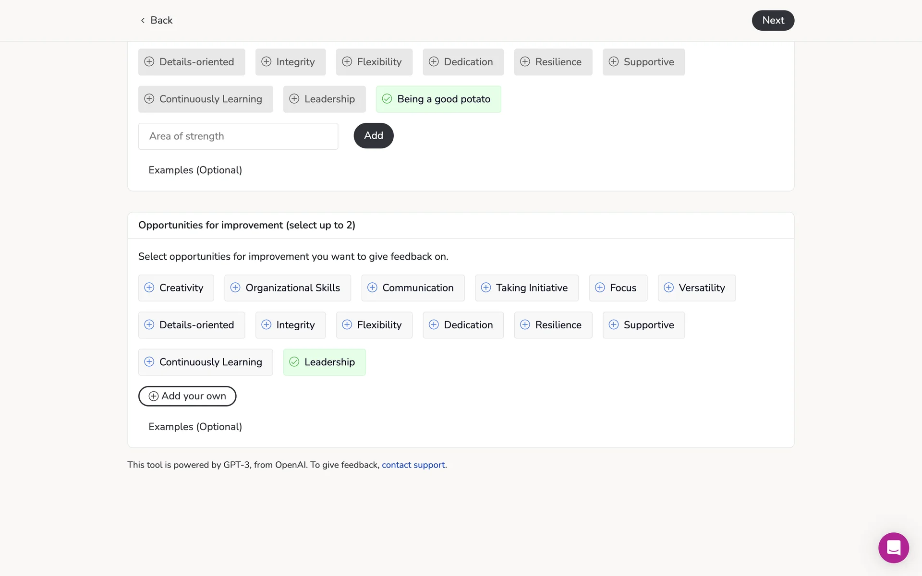Select Continuously Learning improvement chip
Screen dimensions: 922x576
coord(205,362)
